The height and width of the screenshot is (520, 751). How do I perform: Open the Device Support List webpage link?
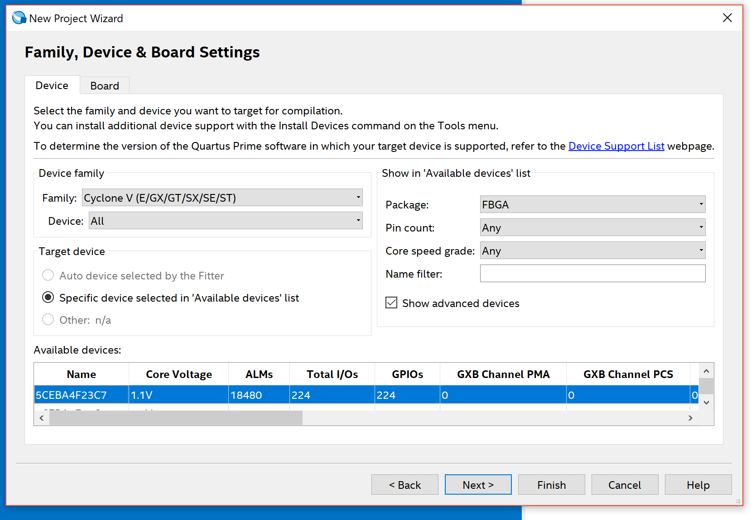click(616, 146)
